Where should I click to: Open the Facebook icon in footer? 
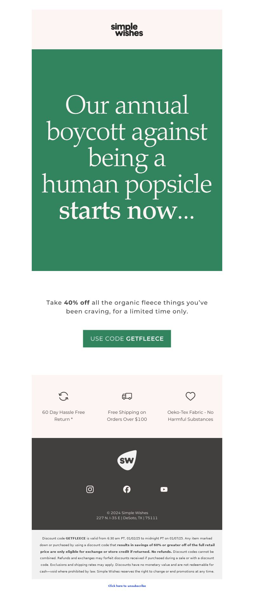(x=127, y=489)
